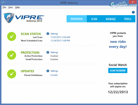Click the Current threat definitions link

(54, 75)
